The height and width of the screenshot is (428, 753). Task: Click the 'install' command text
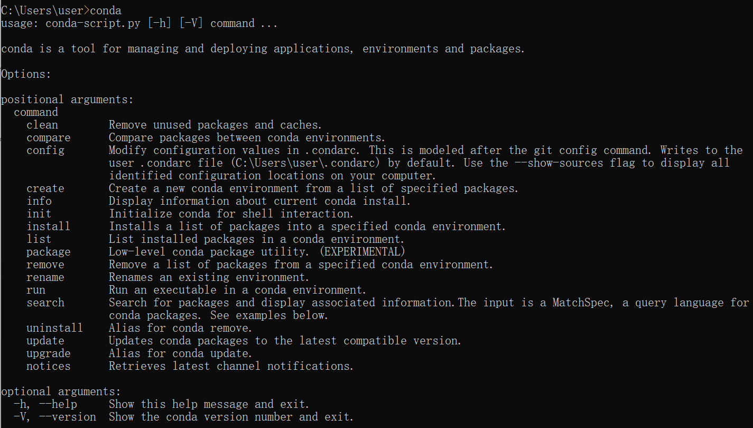pos(49,226)
